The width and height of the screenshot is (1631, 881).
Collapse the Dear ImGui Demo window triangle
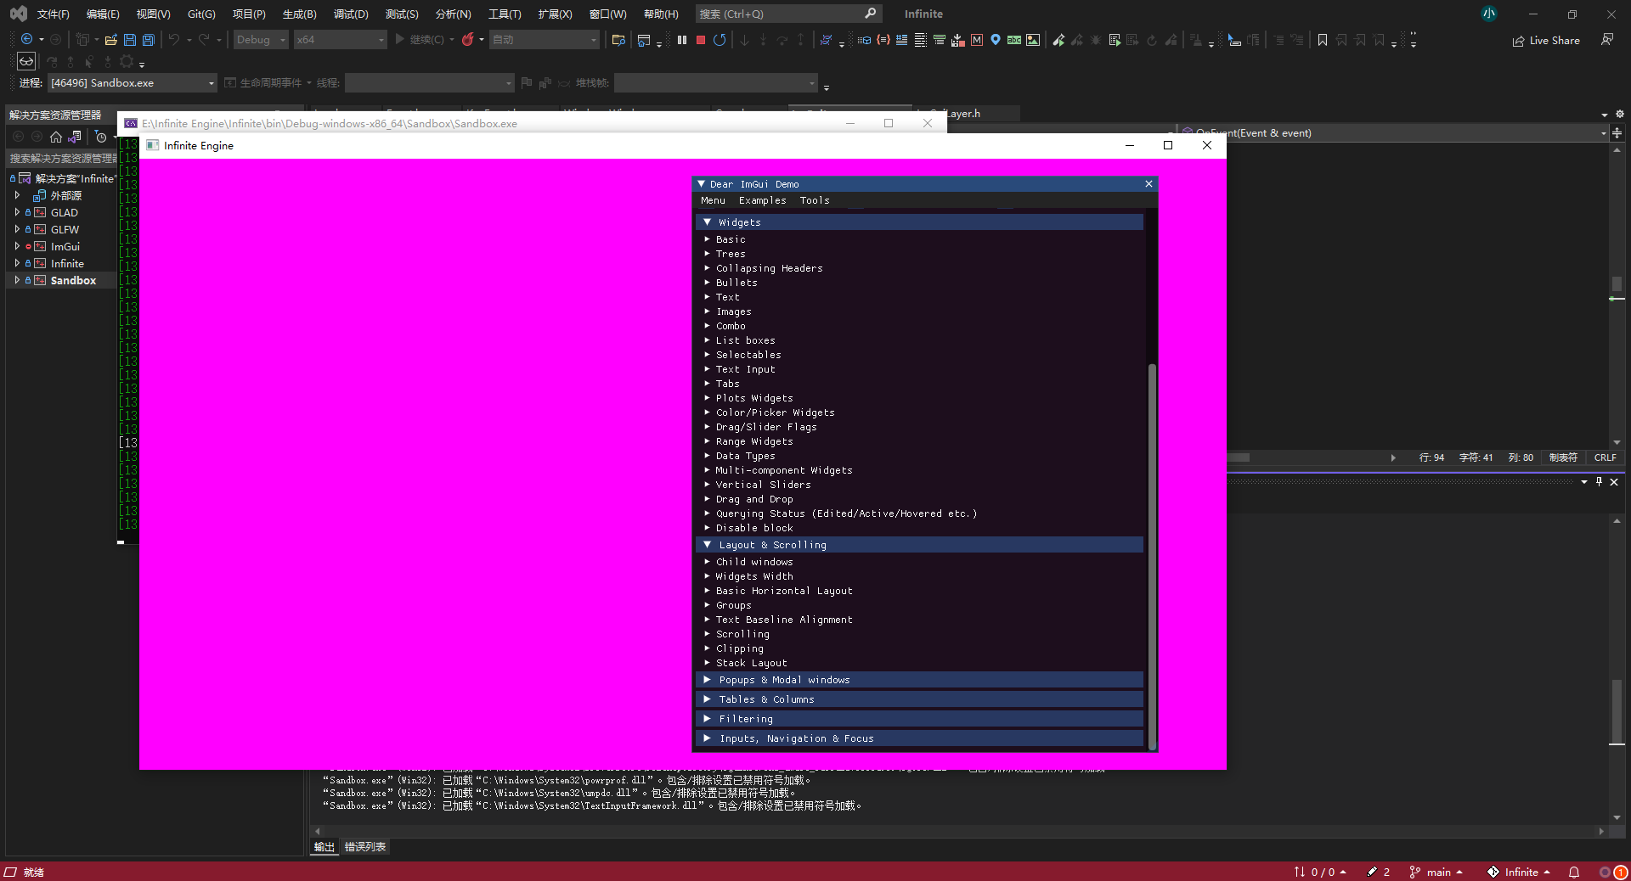click(702, 184)
